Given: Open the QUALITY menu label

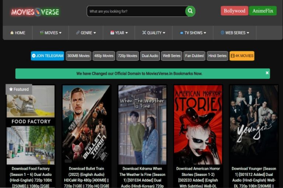Looking at the screenshot, I should click(154, 33).
